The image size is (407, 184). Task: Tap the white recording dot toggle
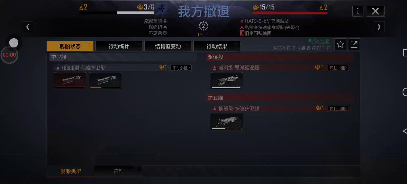coord(14,43)
